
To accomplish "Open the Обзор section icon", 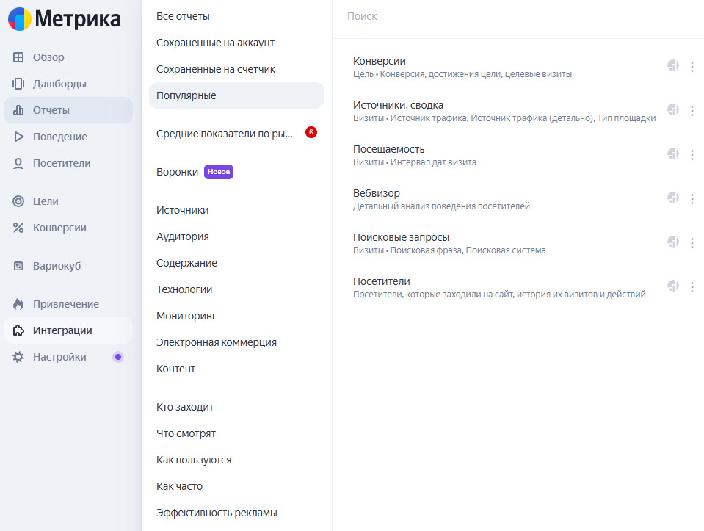I will 19,57.
